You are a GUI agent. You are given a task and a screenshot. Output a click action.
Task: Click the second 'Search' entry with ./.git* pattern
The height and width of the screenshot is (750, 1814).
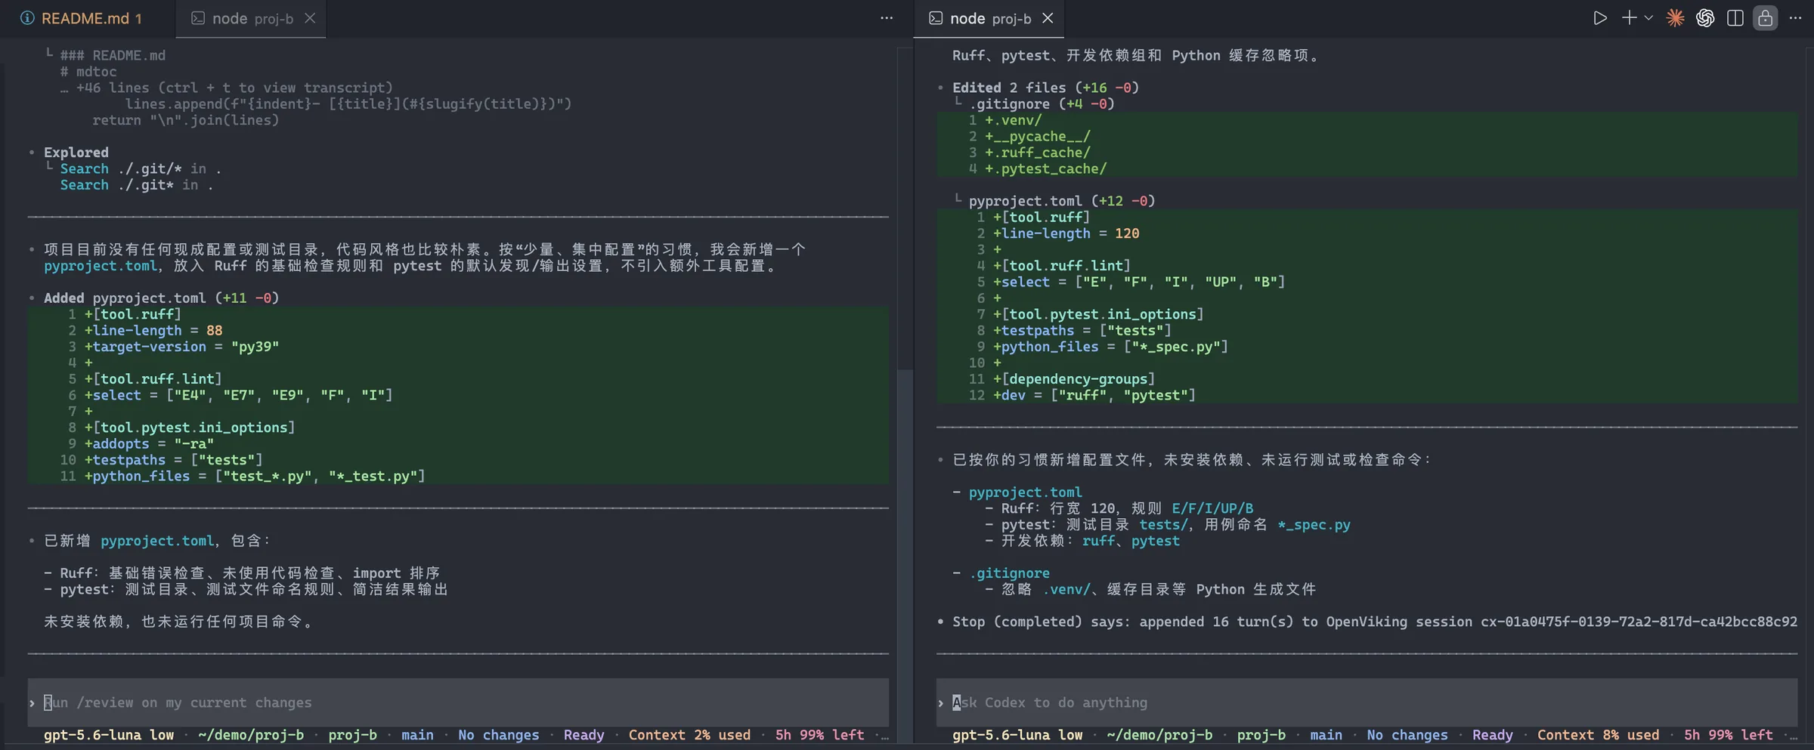[137, 185]
